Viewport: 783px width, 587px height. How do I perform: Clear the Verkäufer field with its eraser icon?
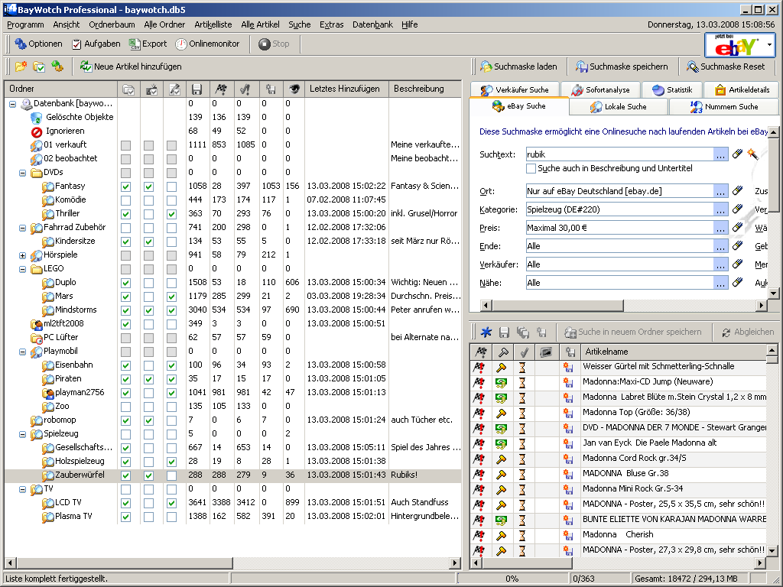[738, 264]
